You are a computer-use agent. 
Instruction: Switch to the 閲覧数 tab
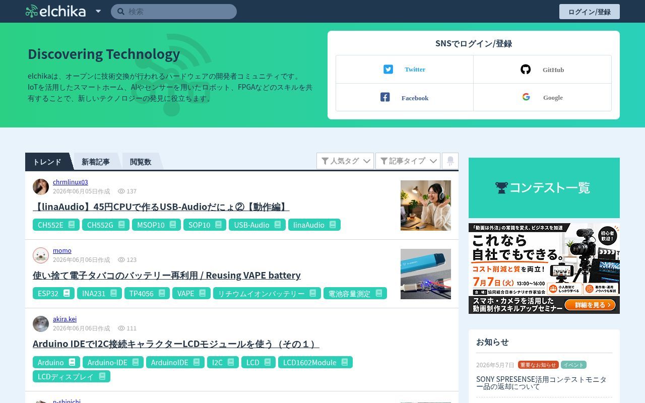coord(141,162)
